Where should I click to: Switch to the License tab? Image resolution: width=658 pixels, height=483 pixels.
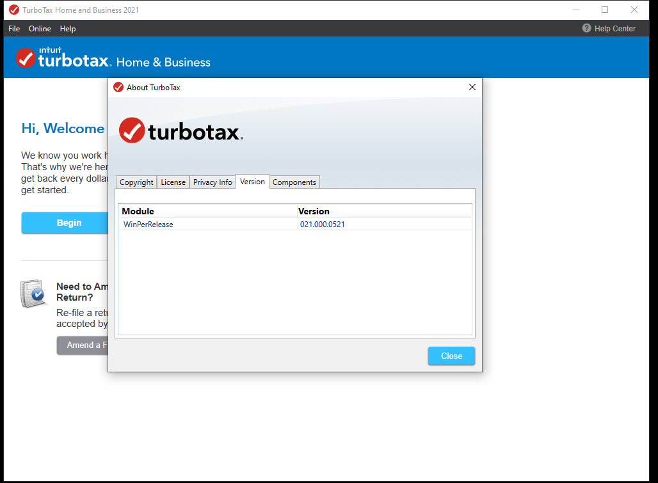coord(173,182)
